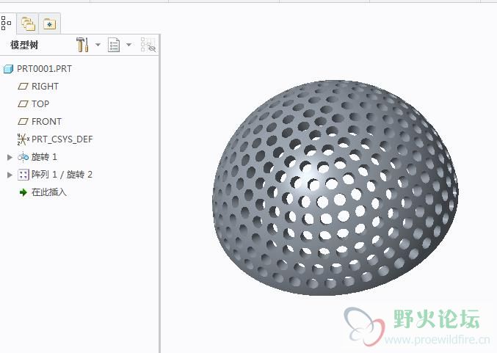Toggle the tree filter visibility icon
The width and height of the screenshot is (497, 353).
coord(148,45)
